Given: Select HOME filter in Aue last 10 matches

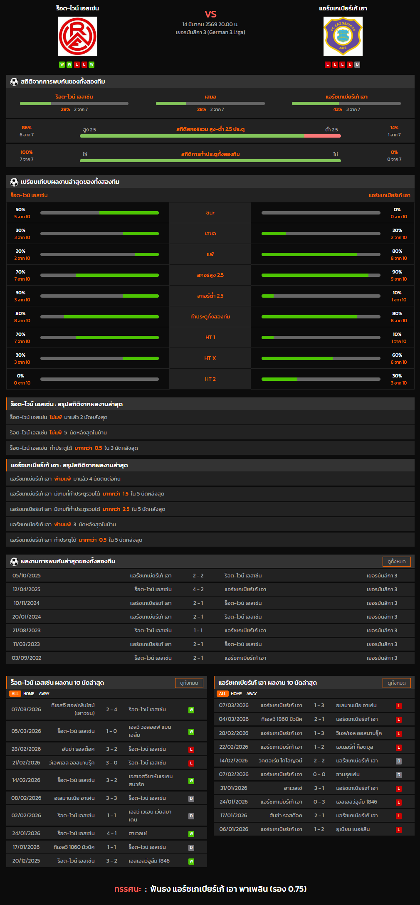Looking at the screenshot, I should coord(236,693).
